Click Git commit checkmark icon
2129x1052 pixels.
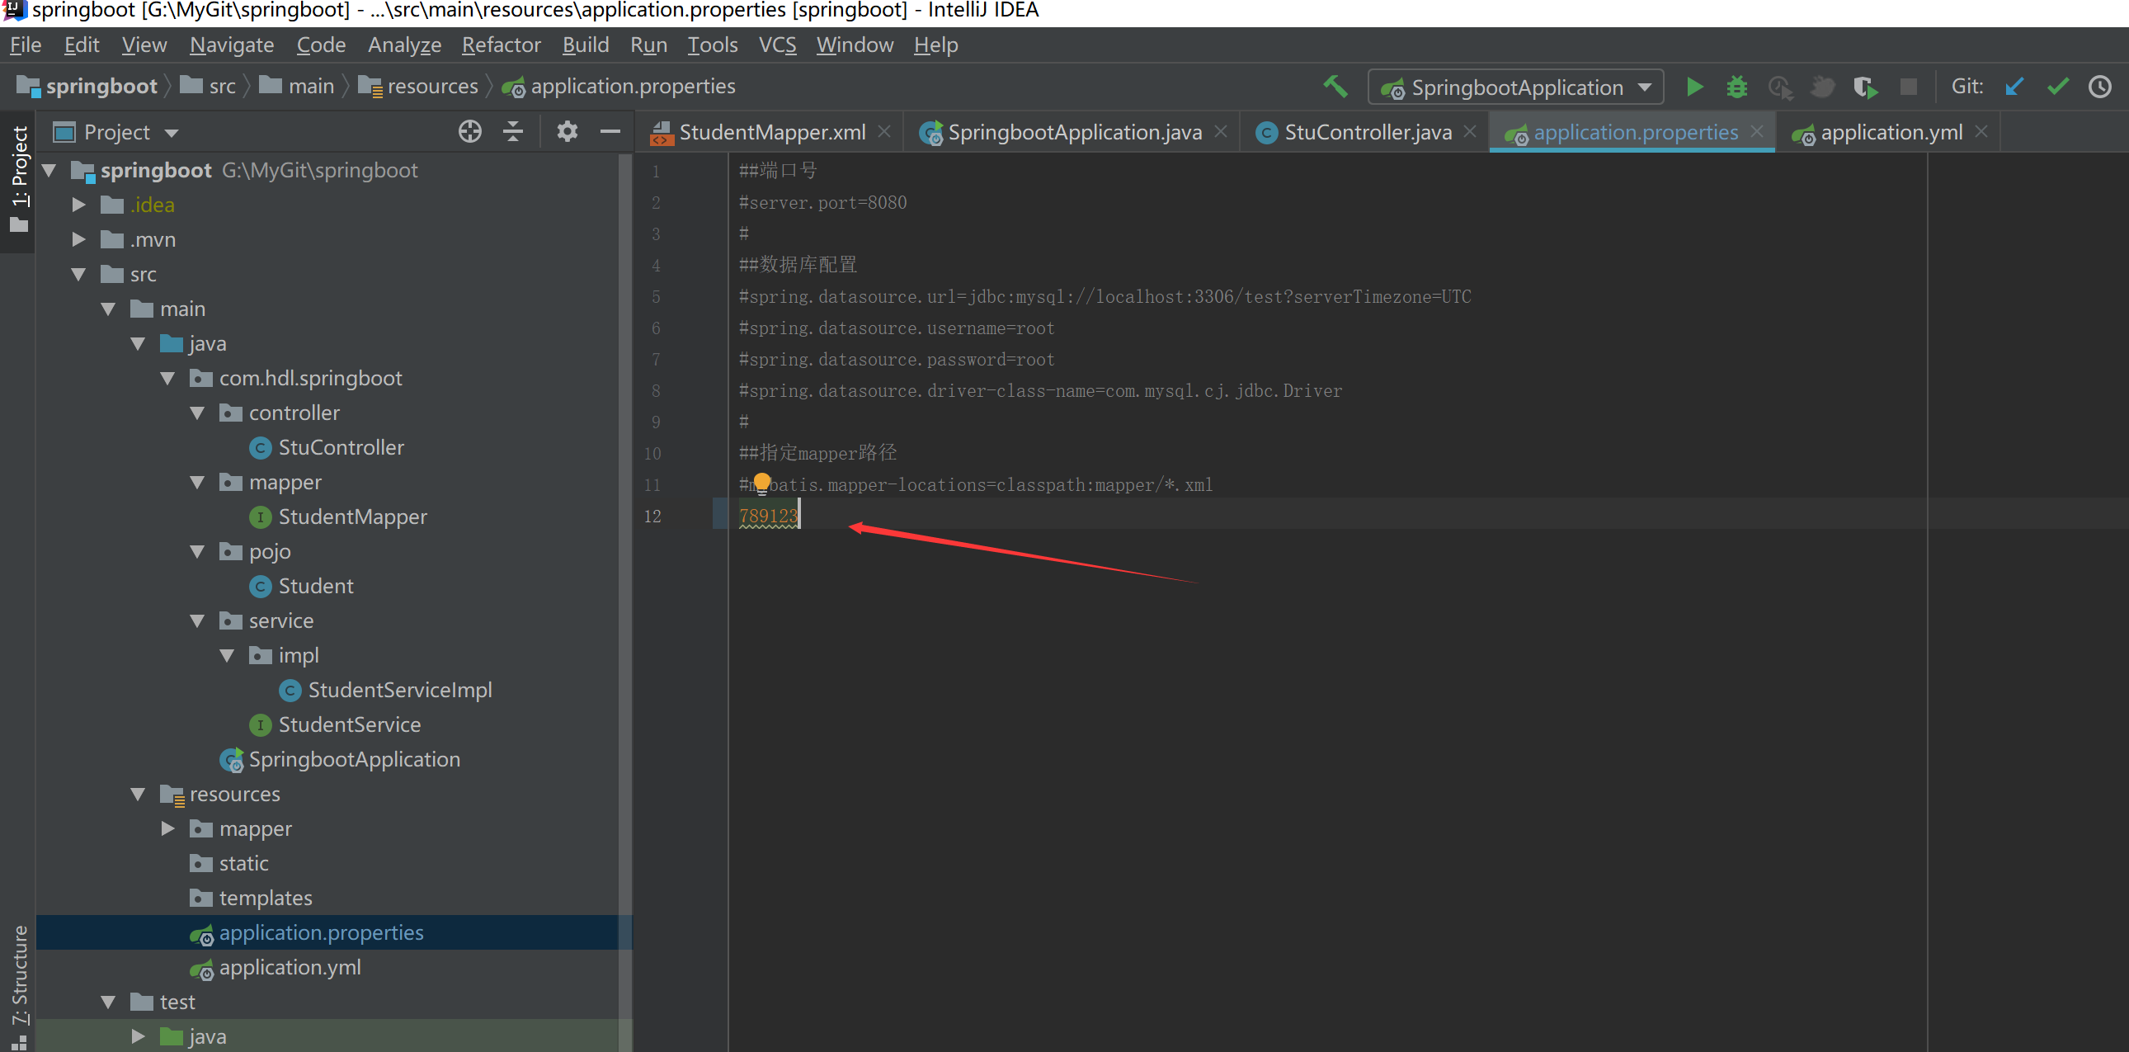coord(2057,87)
